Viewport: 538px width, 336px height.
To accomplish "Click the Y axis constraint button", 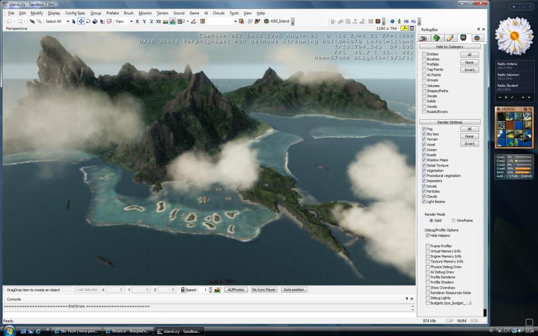I will tap(144, 21).
